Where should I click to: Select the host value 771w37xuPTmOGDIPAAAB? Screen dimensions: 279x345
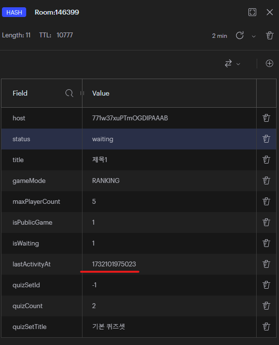(x=130, y=118)
